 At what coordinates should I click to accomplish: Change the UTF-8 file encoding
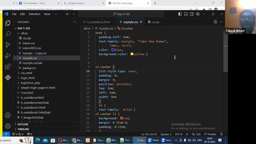[178, 134]
